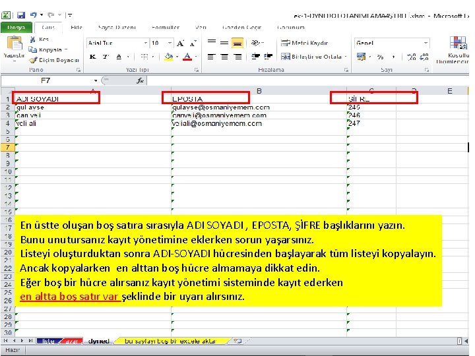Switch to Formüller ribbon tab

coord(166,27)
